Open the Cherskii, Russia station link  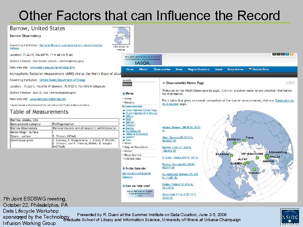click(x=180, y=158)
